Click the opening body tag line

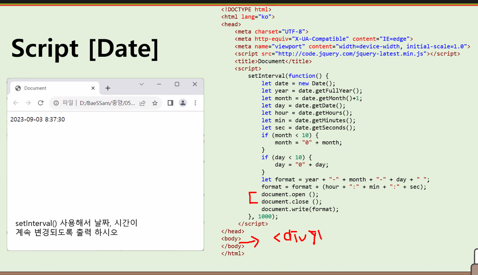(231, 239)
